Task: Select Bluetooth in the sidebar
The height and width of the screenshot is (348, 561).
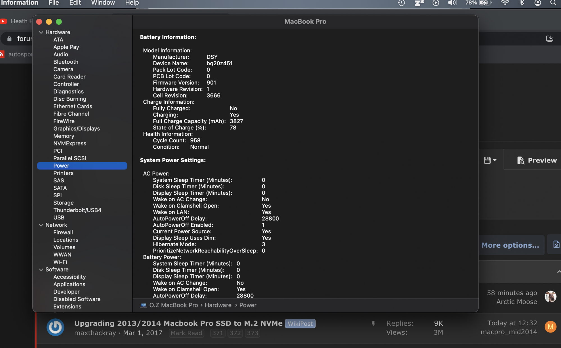Action: 66,62
